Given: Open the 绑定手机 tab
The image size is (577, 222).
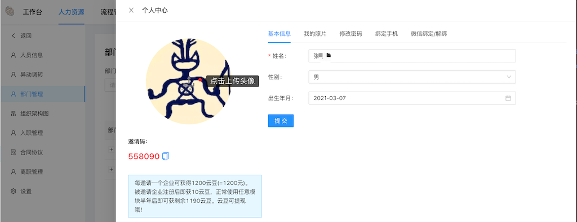Looking at the screenshot, I should (387, 34).
